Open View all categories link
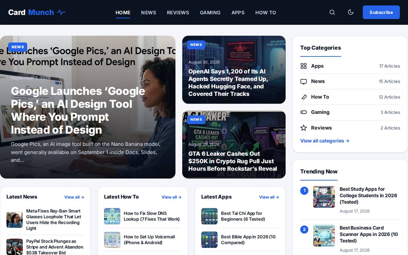The image size is (408, 255). 325,141
